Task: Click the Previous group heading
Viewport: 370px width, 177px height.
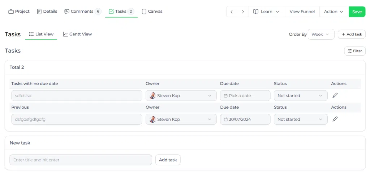Action: pos(20,107)
